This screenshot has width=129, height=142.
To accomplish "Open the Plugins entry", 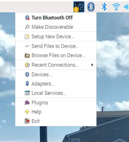I will [56, 103].
